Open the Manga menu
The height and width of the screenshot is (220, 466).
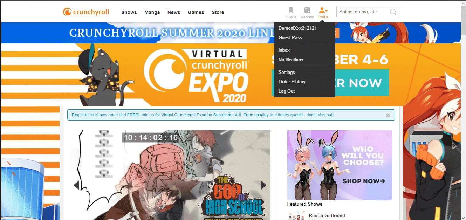click(152, 12)
